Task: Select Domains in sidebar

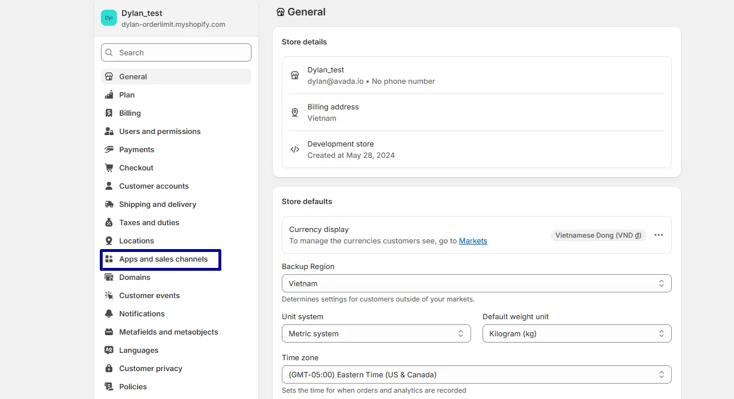Action: click(x=176, y=277)
